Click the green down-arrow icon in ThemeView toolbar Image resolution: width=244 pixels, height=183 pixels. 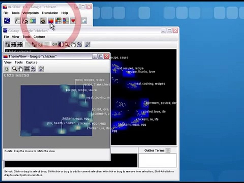pos(7,69)
